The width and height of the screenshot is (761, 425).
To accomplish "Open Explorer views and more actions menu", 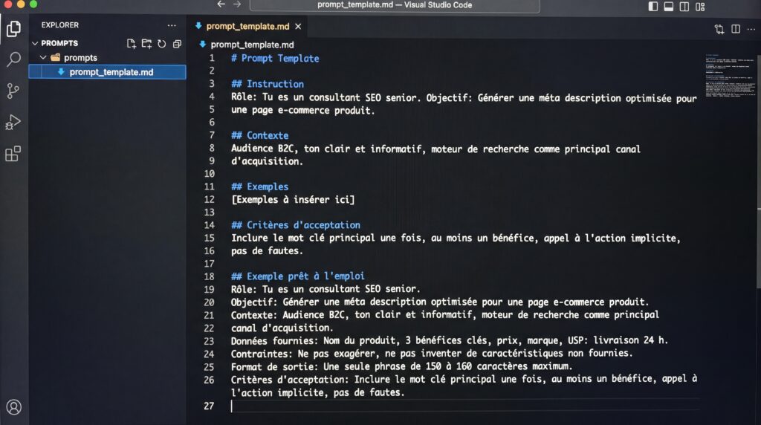I will (172, 25).
